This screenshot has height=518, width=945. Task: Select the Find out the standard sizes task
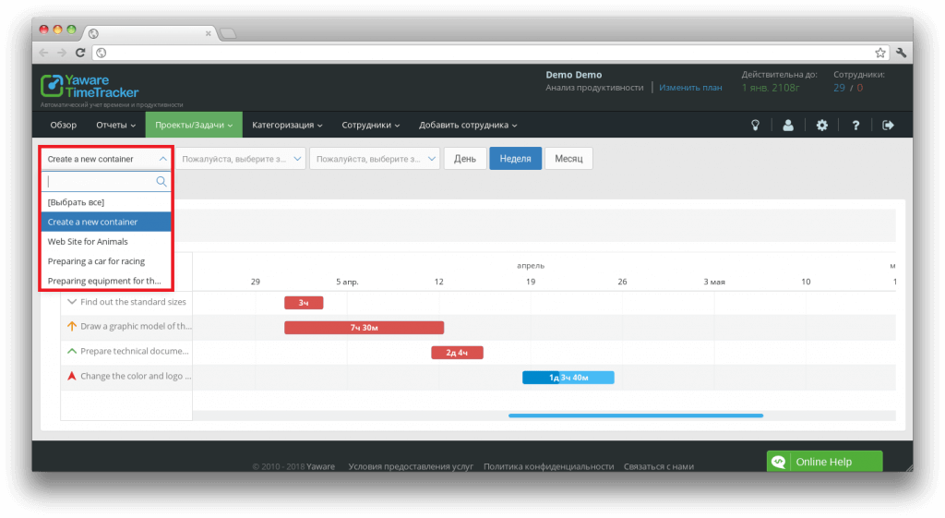pyautogui.click(x=133, y=302)
